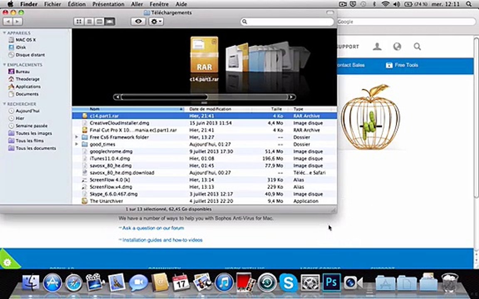Select Skype_6.6.0.467.dmg file
This screenshot has width=479, height=299.
(205, 194)
